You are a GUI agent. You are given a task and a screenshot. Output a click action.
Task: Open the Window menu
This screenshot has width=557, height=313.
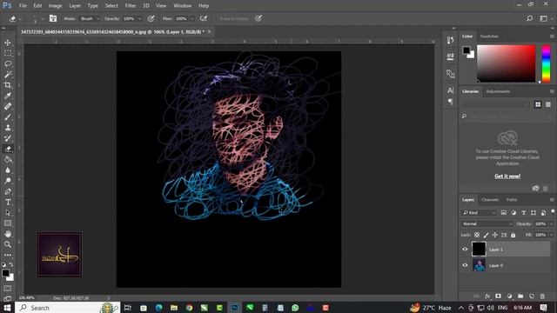tap(183, 6)
